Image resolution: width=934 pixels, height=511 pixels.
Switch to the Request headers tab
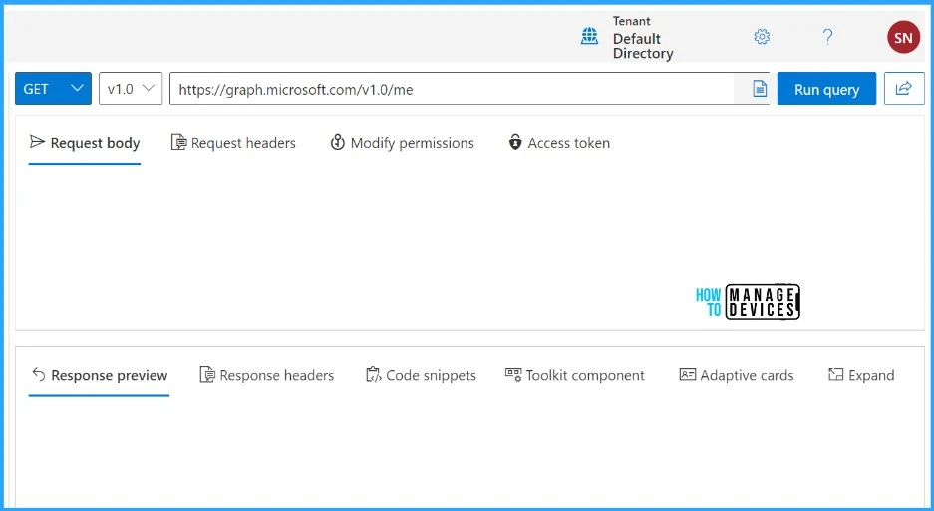tap(233, 143)
